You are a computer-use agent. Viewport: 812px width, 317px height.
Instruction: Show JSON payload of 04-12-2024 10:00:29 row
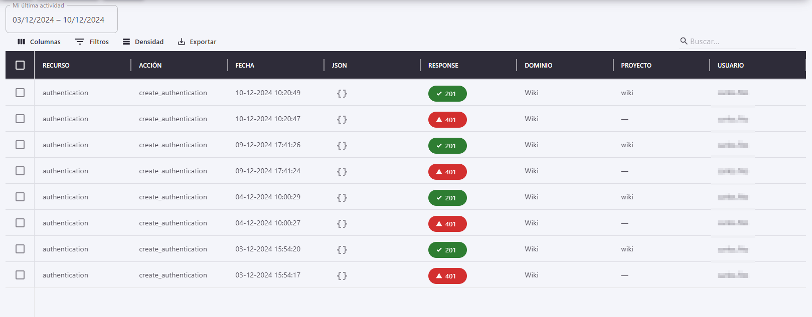coord(342,198)
